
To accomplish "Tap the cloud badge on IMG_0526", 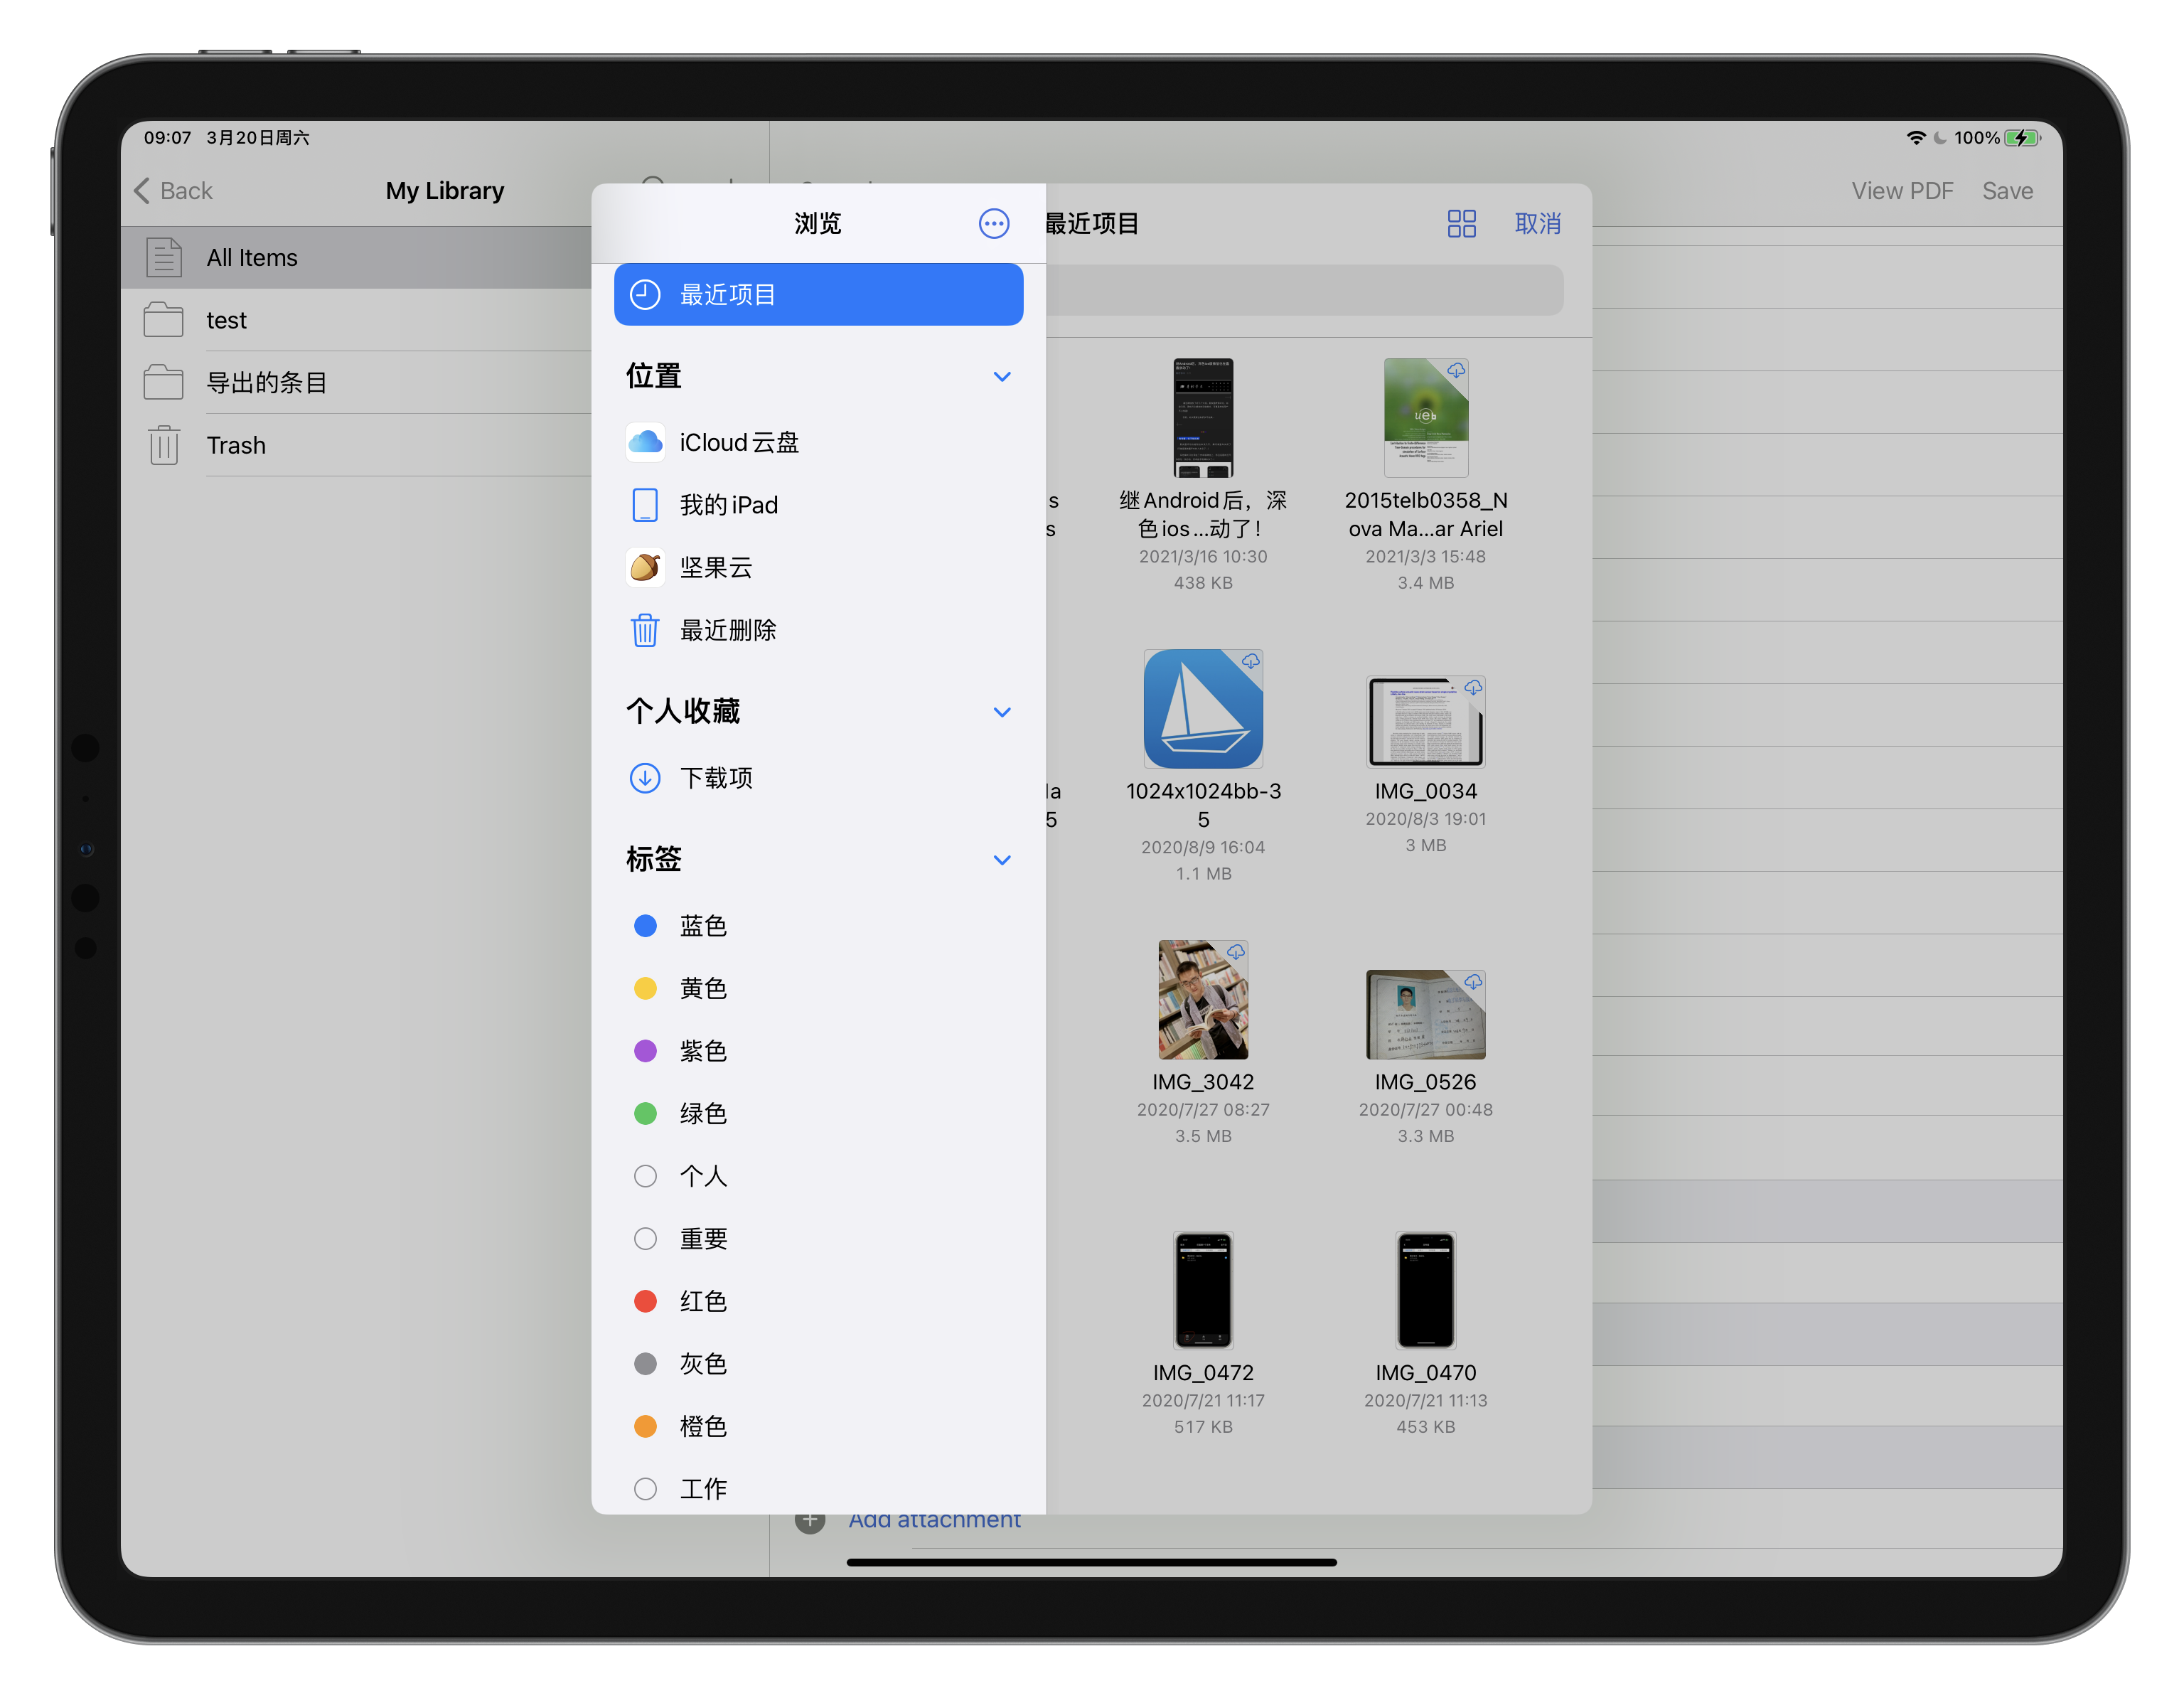I will (x=1473, y=982).
